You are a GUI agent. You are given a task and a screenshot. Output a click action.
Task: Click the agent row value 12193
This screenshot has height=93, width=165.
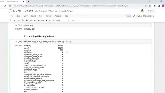coord(60,48)
